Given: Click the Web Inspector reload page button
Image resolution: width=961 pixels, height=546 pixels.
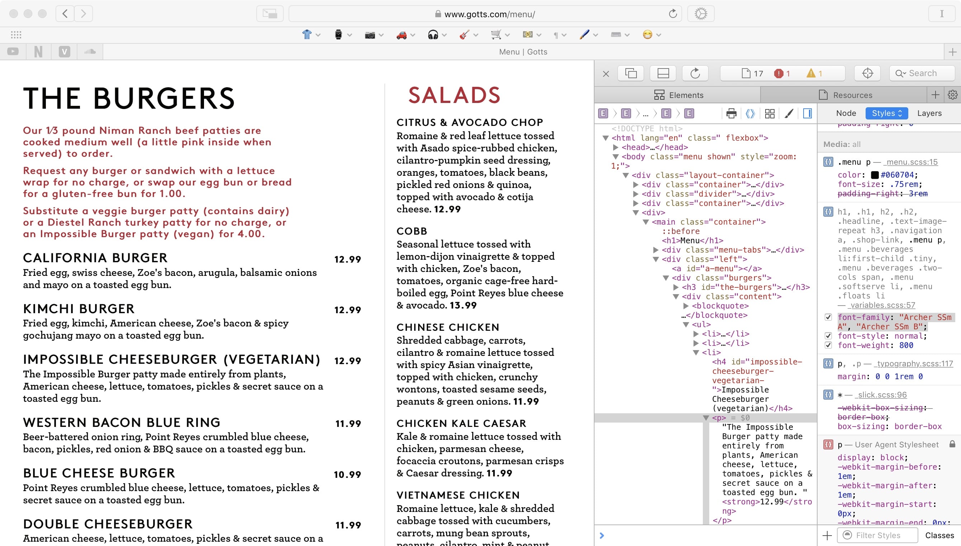Looking at the screenshot, I should point(695,73).
